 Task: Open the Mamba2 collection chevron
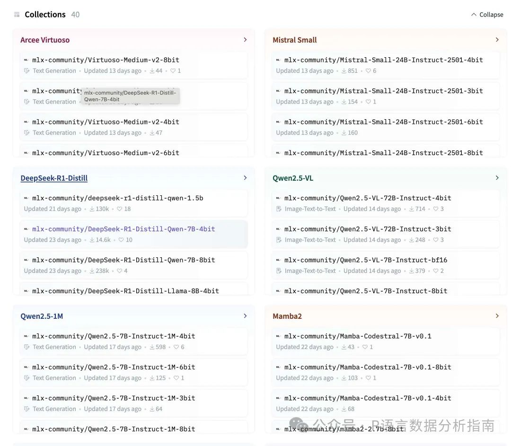(x=497, y=316)
